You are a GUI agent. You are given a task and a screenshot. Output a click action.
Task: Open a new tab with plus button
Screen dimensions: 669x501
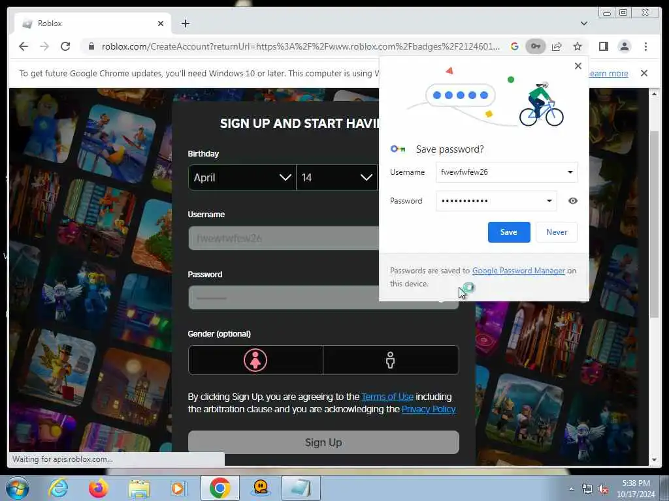(x=185, y=23)
